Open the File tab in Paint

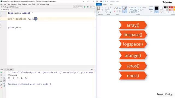point(99,4)
